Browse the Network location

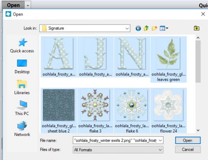22,129
